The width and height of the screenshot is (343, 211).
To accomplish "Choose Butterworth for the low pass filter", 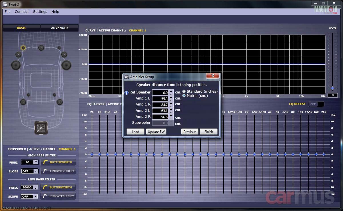I will click(58, 187).
